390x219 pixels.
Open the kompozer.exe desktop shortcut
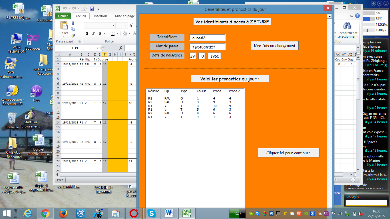tap(12, 95)
